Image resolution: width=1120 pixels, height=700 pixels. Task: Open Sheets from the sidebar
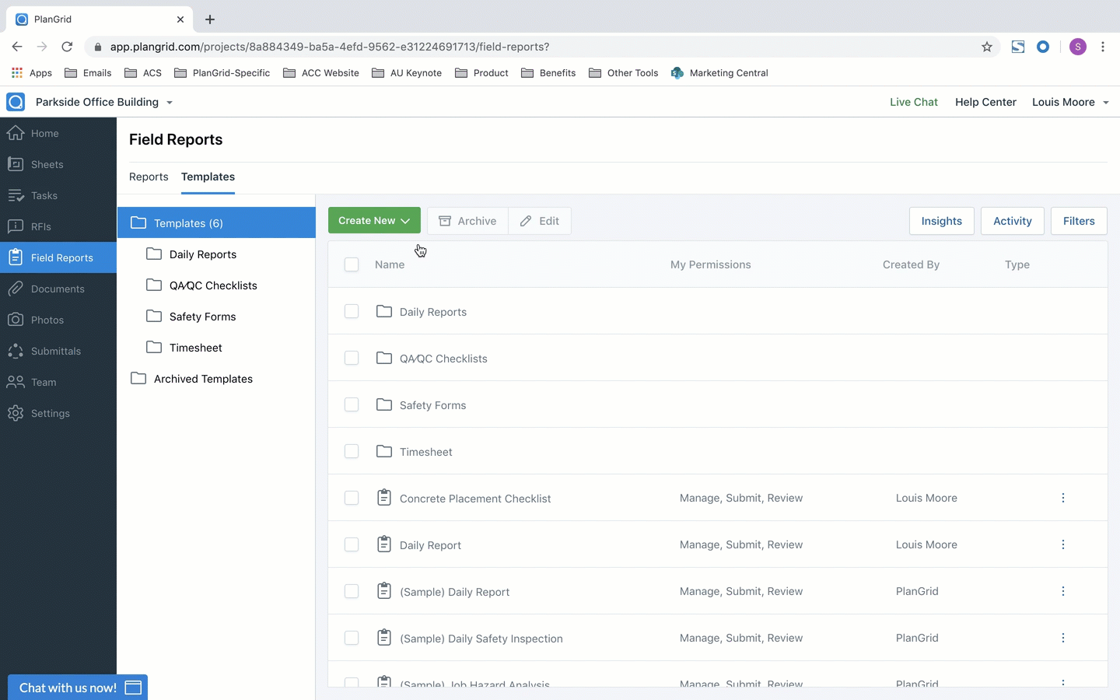pos(47,164)
